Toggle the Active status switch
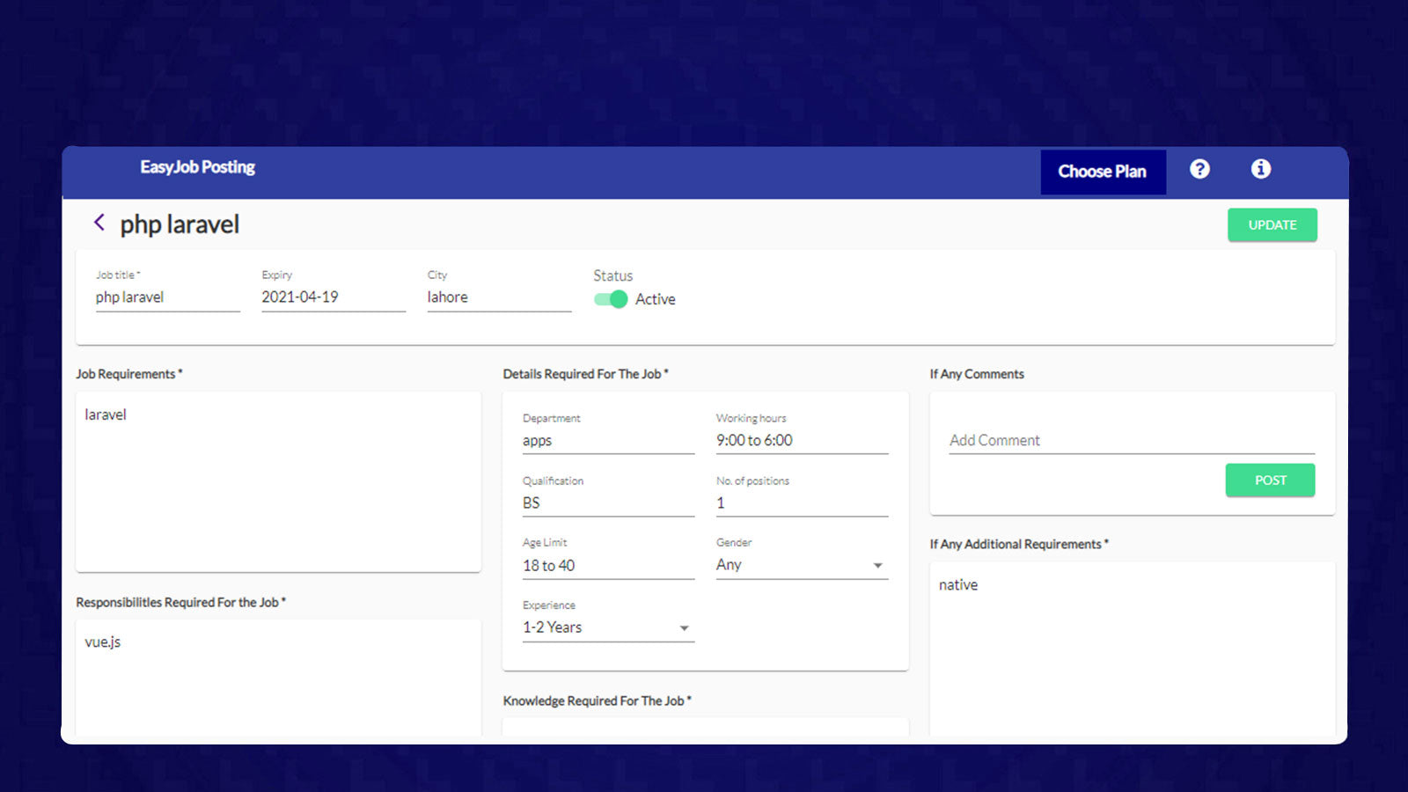The width and height of the screenshot is (1408, 792). point(611,299)
